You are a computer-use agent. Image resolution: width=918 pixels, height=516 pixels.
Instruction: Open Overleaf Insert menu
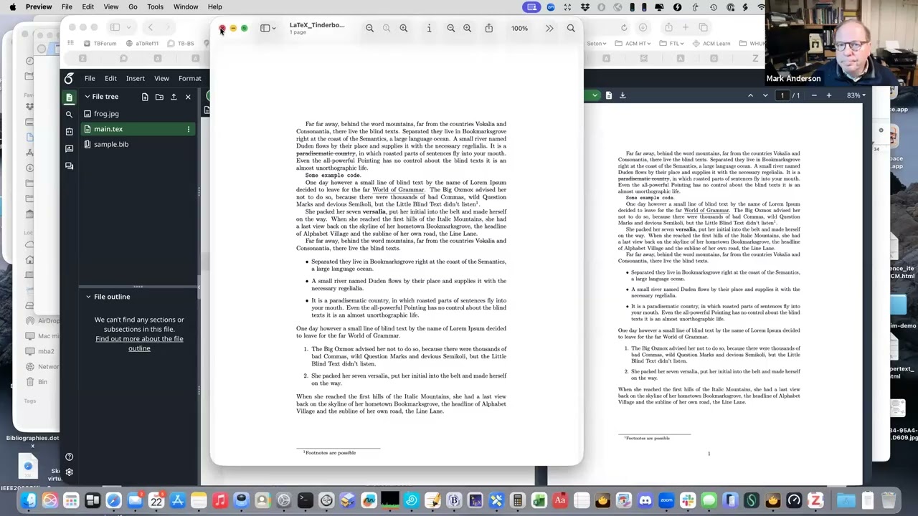point(136,78)
